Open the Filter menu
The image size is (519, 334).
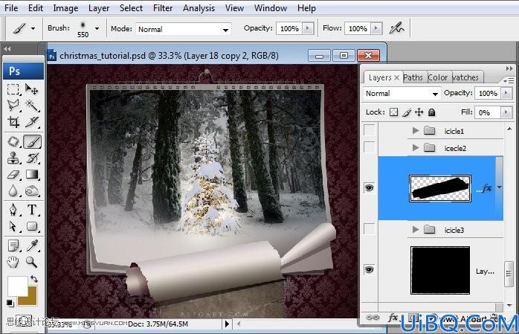click(x=163, y=8)
